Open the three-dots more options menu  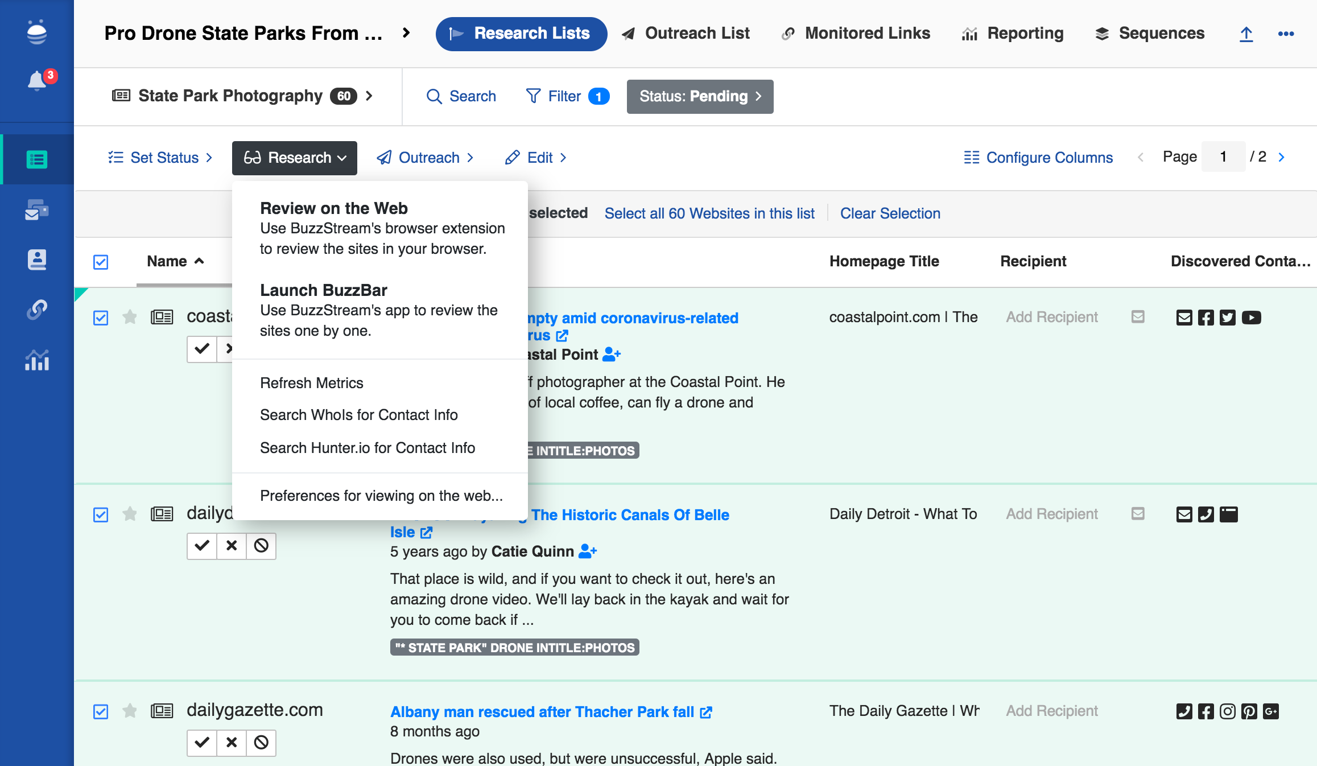pyautogui.click(x=1286, y=34)
